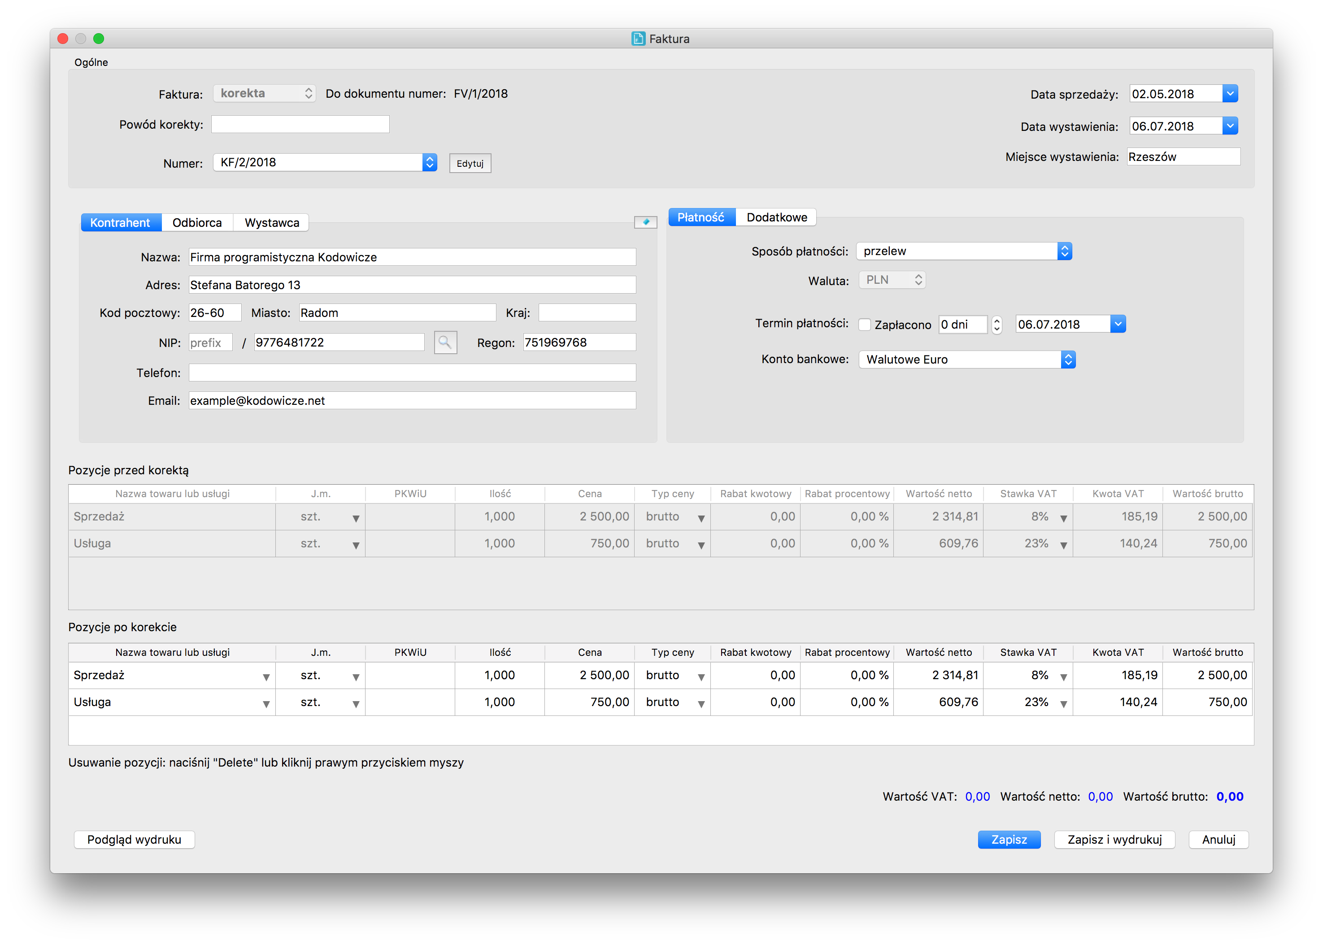Click Cena 2 500,00 in Sprzedaż correction row
Viewport: 1323px width, 945px height.
pos(589,676)
